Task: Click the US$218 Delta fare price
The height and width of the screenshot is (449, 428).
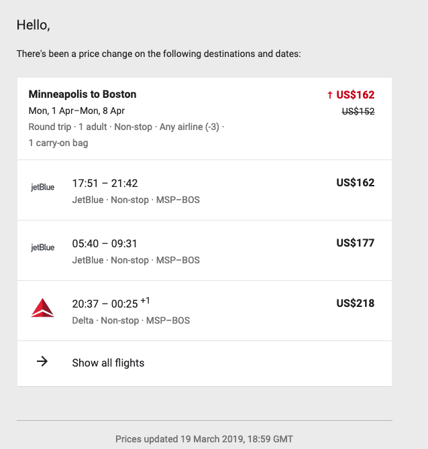Action: pyautogui.click(x=355, y=304)
